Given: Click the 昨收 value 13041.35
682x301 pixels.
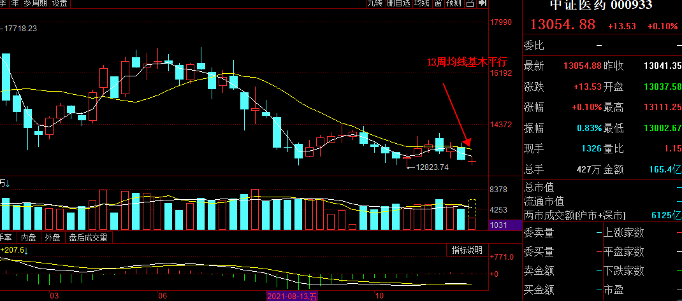Looking at the screenshot, I should point(662,66).
